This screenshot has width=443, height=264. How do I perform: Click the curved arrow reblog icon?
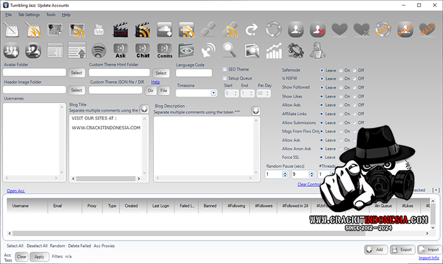[252, 30]
